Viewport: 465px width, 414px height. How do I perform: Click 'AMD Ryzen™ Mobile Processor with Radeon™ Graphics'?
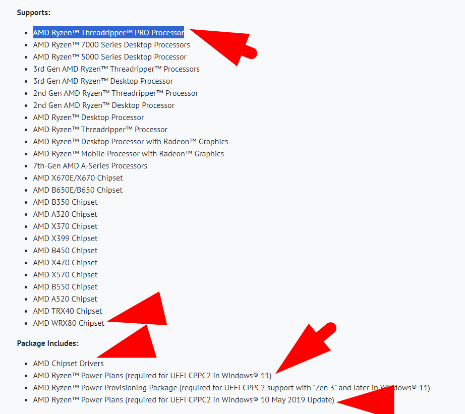coord(129,154)
